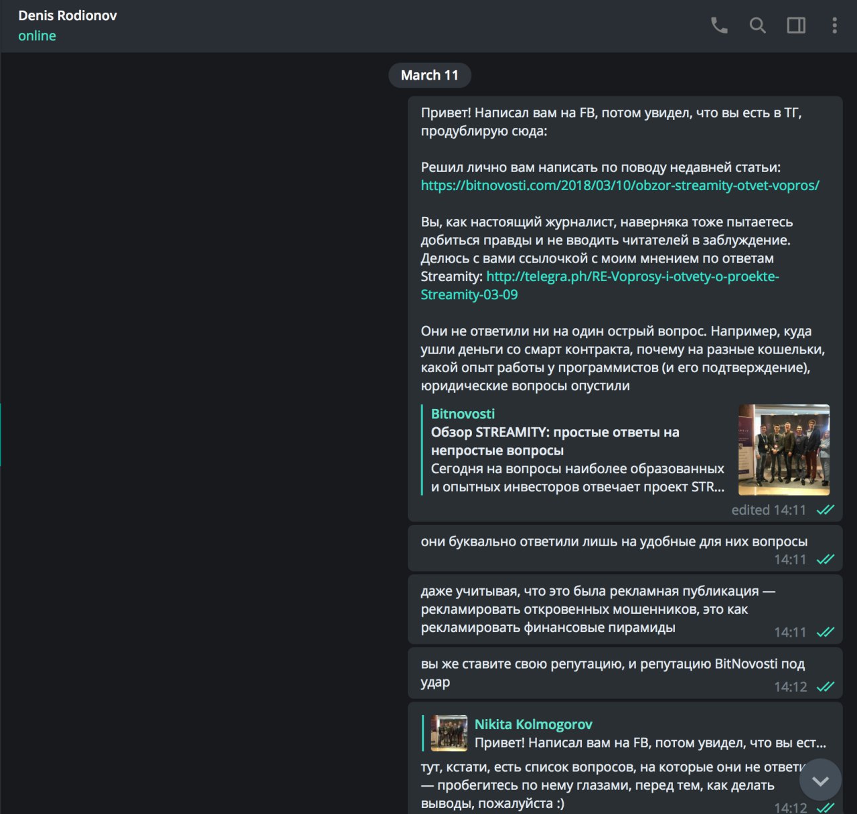Click read checkmarks on the "репутацию BitNovosti" message
This screenshot has height=814, width=857.
[826, 687]
